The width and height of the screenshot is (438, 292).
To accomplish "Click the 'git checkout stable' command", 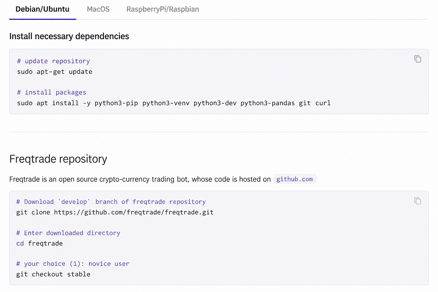I will point(53,274).
